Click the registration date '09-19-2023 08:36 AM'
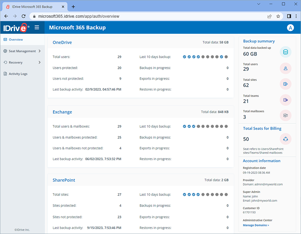Screen dimensions: 301x234 point(256,172)
